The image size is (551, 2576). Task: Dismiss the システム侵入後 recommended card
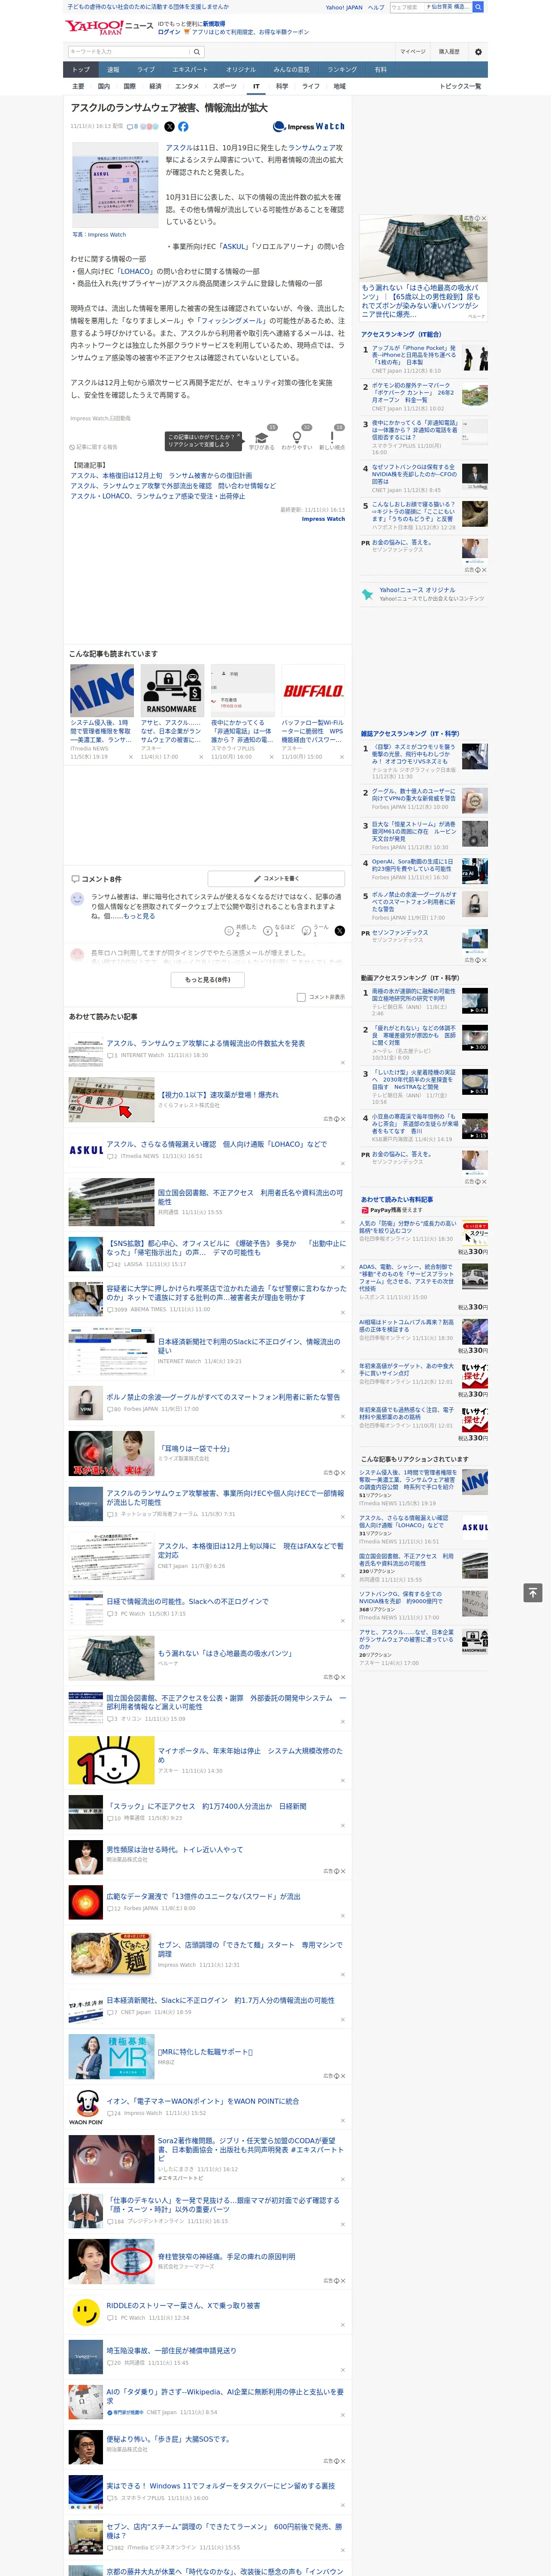(130, 757)
